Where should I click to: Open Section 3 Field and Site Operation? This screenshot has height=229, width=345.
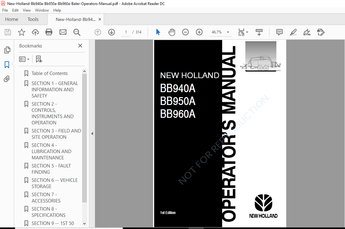coord(56,134)
